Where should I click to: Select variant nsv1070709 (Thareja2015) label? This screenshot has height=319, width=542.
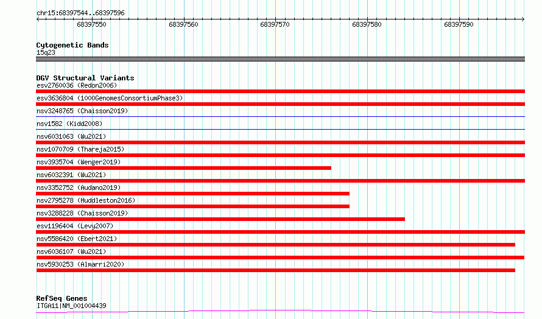[80, 149]
